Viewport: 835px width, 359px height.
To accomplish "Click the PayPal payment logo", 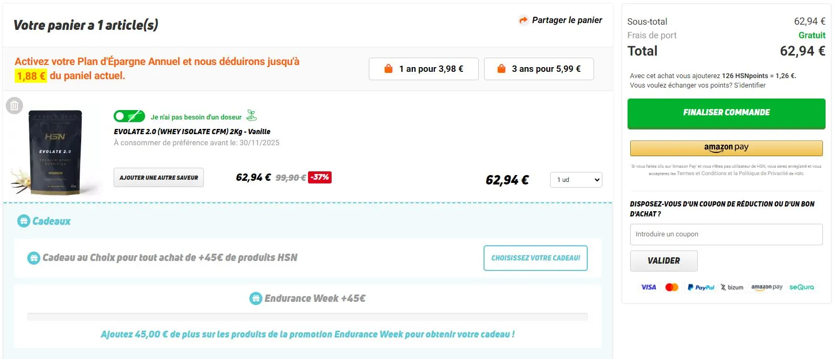I will (701, 287).
